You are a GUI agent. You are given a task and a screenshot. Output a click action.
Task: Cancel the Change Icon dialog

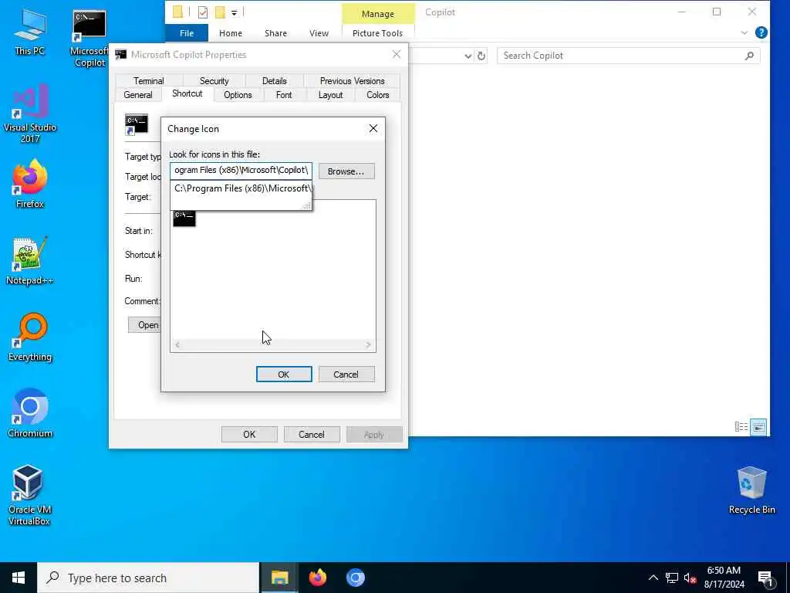[346, 374]
